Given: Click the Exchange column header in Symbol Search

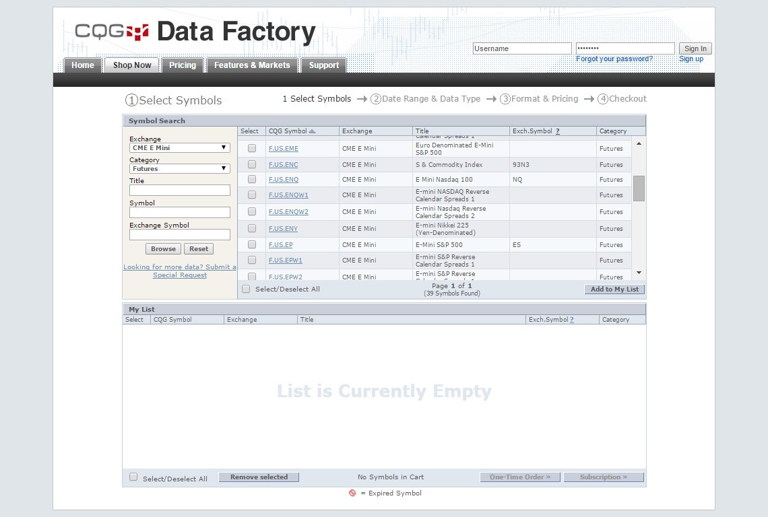Looking at the screenshot, I should (x=376, y=131).
